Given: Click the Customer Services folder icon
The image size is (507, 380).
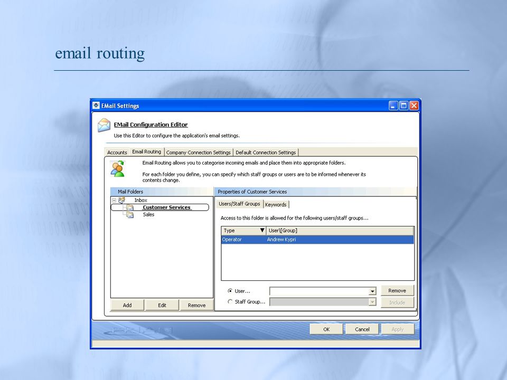Looking at the screenshot, I should click(x=130, y=207).
